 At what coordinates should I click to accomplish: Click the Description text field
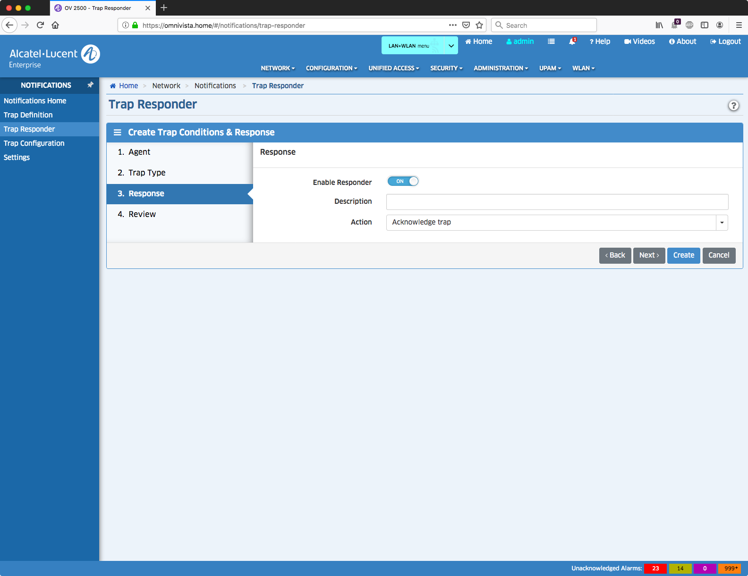click(557, 202)
